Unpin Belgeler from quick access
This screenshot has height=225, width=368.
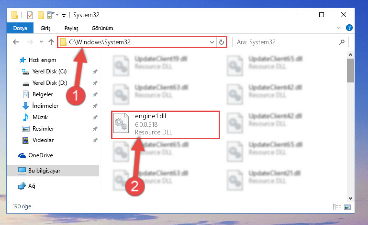tap(95, 94)
